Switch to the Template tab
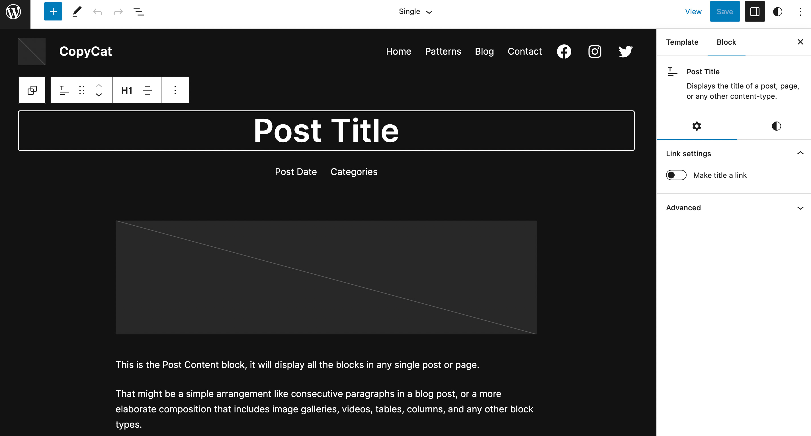The width and height of the screenshot is (811, 436). click(x=682, y=42)
